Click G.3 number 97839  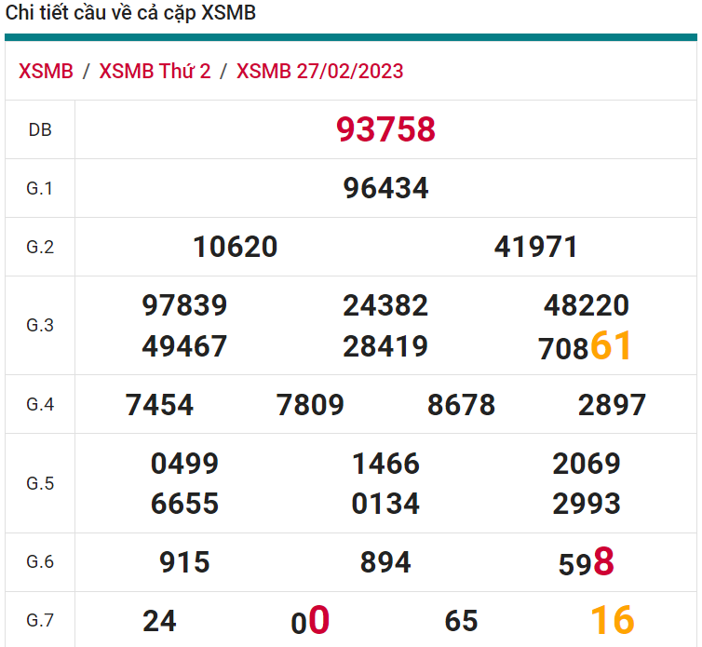[x=184, y=305]
